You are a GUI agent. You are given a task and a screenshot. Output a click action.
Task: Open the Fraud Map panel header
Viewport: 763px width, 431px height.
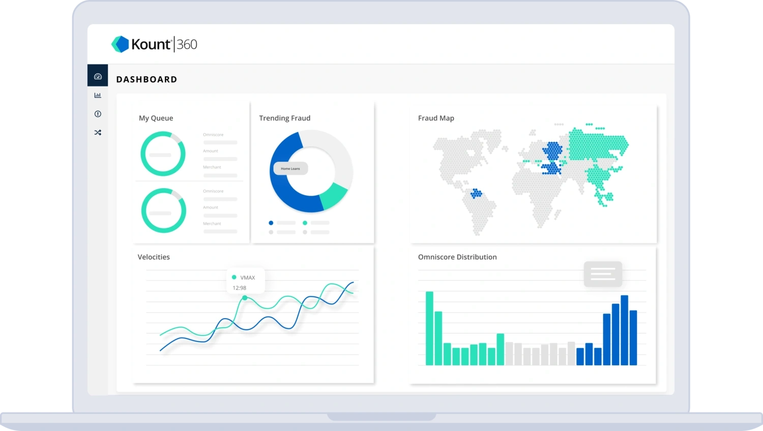(436, 118)
